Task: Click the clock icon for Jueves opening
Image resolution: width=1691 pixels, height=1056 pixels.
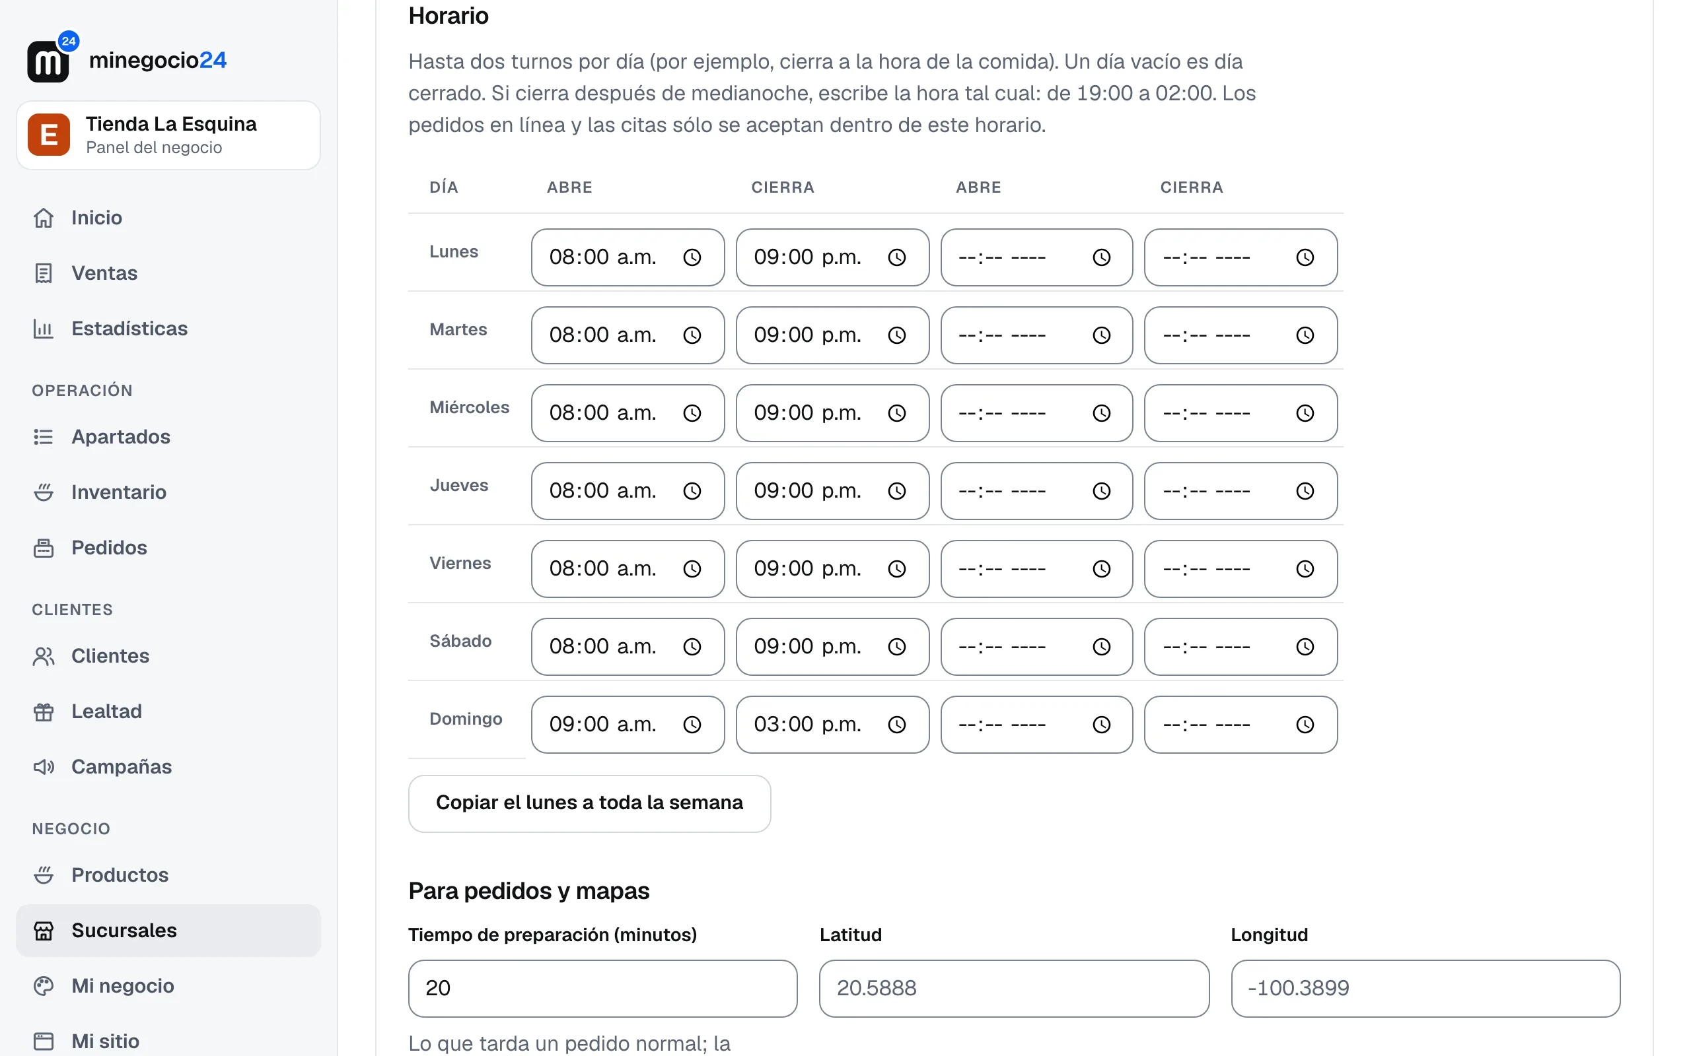Action: point(692,491)
